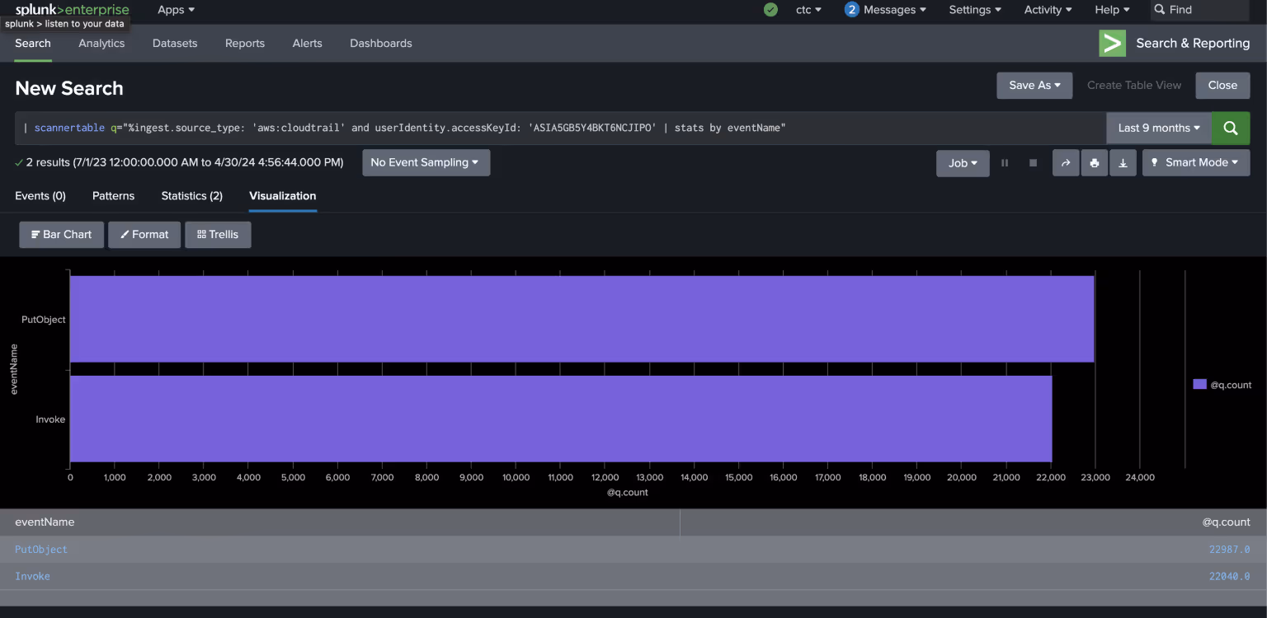The width and height of the screenshot is (1267, 618).
Task: Open the Format options panel
Action: pyautogui.click(x=144, y=234)
